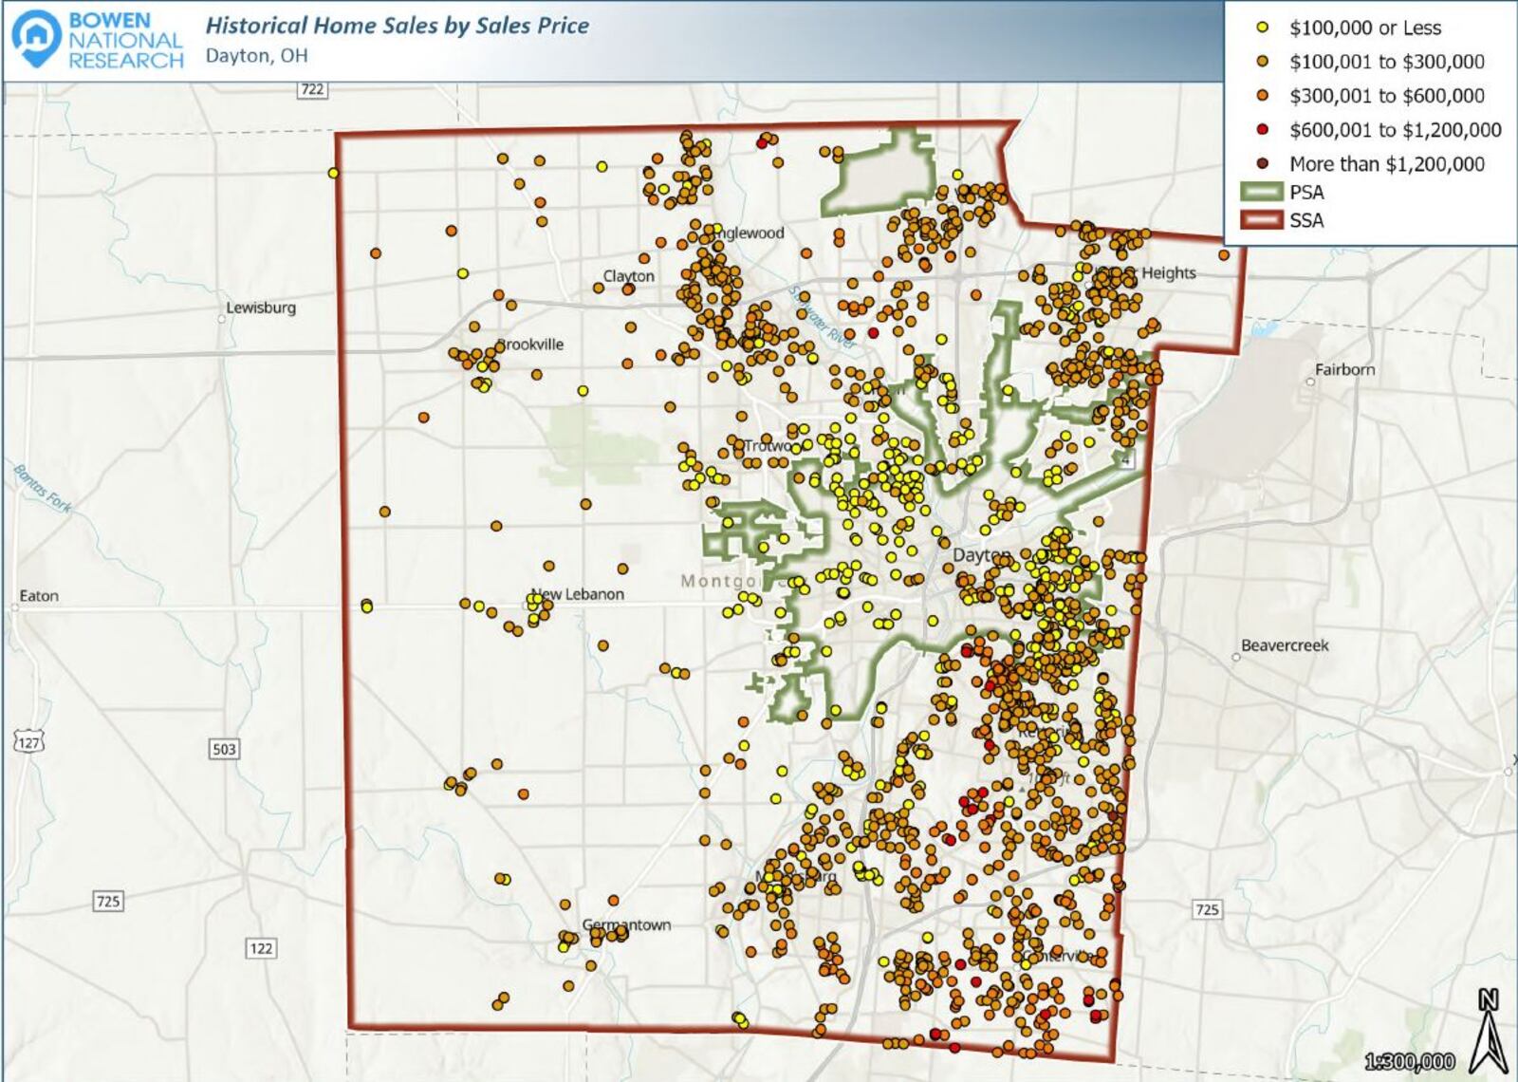
Task: Click the red SSA legend swatch
Action: 1262,220
